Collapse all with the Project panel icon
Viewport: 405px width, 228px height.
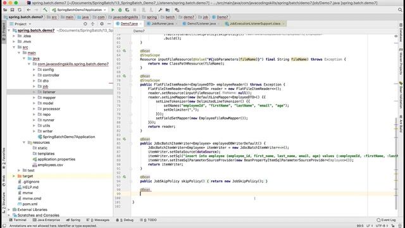click(93, 24)
